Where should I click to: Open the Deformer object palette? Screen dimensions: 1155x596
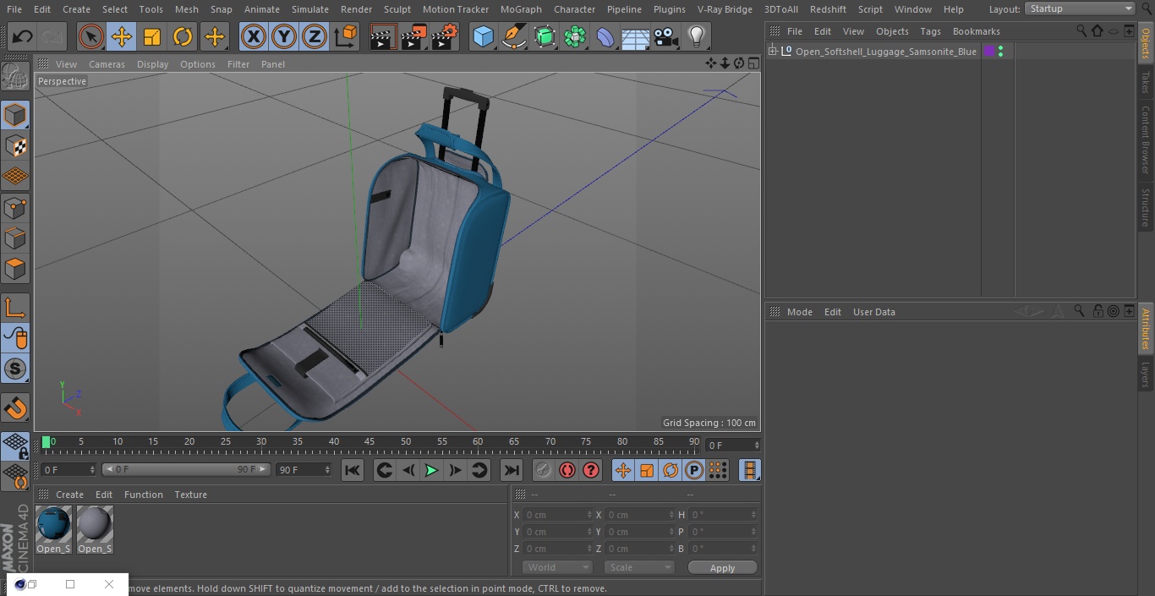605,36
